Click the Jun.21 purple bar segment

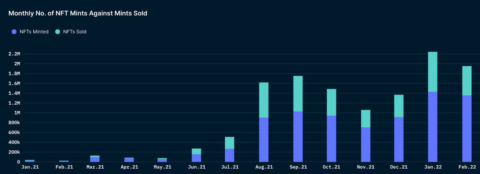196,158
